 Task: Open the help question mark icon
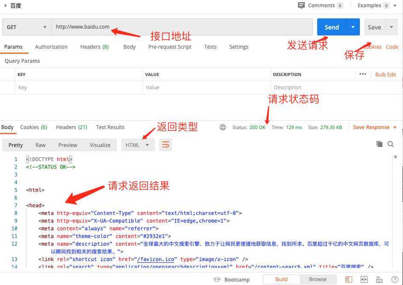[394, 279]
